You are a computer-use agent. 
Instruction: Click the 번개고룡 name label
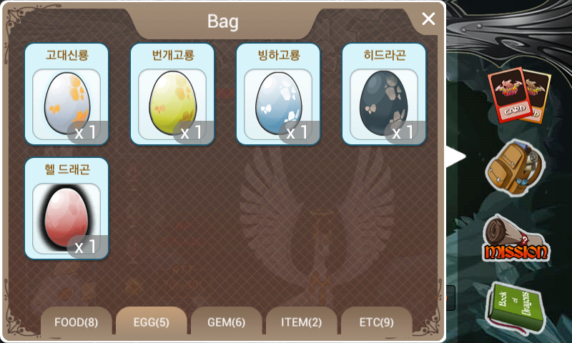click(173, 55)
